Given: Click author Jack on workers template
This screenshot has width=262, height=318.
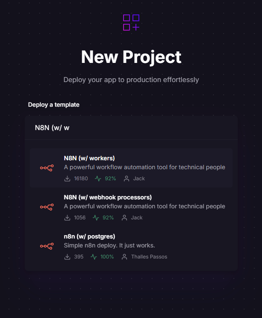Looking at the screenshot, I should tap(139, 179).
